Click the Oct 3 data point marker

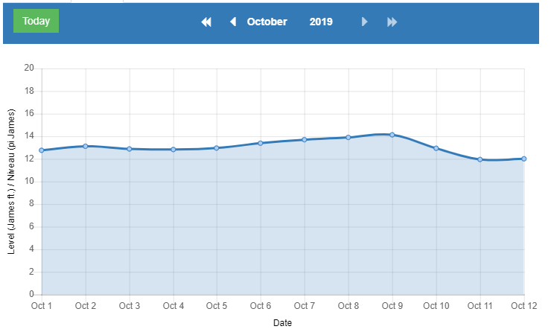click(130, 149)
